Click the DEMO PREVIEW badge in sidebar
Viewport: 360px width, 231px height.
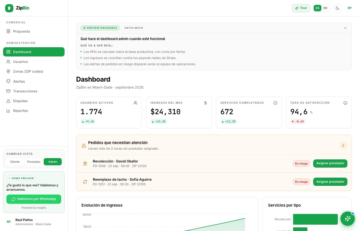[21, 178]
